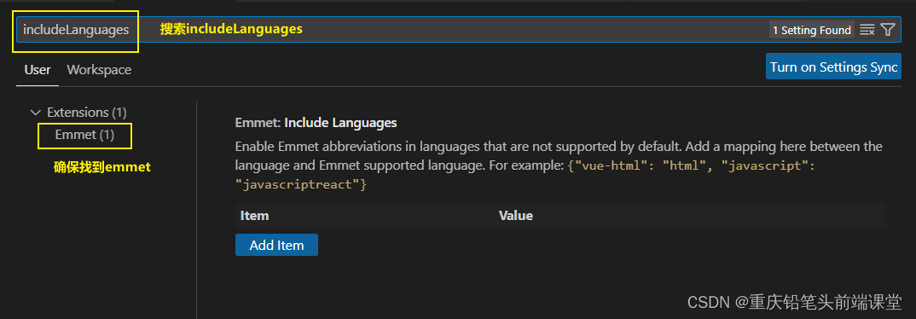Click the yellow 确保找到emmet annotation
The image size is (916, 319).
click(102, 168)
